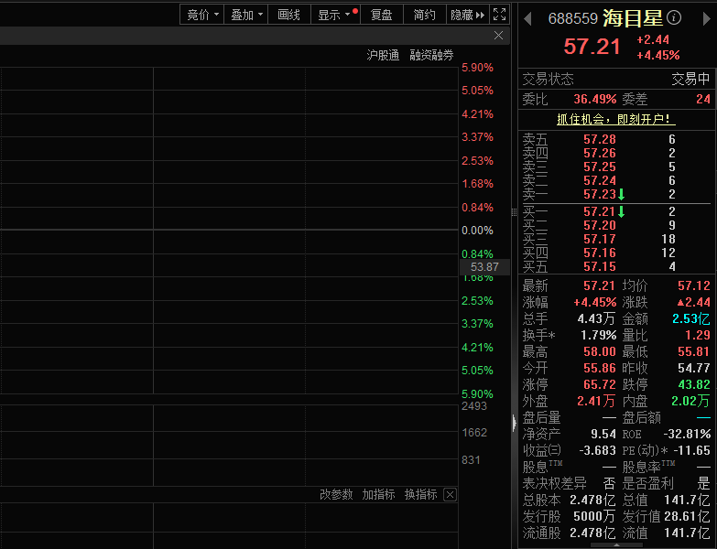Click the 复盘 replay button
Screen dimensions: 717x549
click(381, 15)
